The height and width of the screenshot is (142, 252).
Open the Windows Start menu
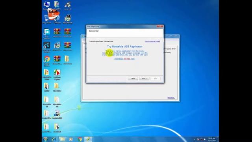coord(45,139)
